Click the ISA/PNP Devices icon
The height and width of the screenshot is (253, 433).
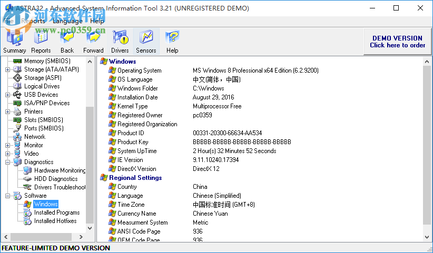[x=17, y=103]
